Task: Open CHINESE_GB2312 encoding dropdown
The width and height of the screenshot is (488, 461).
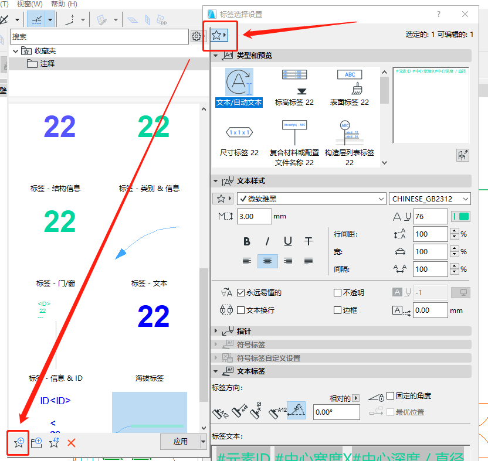Action: pyautogui.click(x=430, y=199)
